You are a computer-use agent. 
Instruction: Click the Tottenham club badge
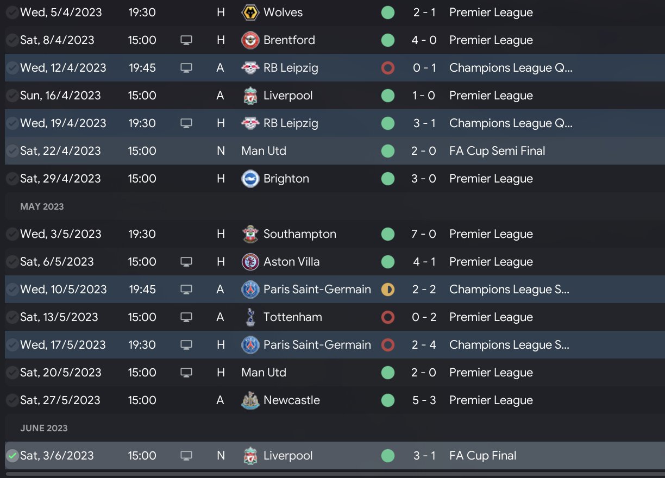click(250, 317)
